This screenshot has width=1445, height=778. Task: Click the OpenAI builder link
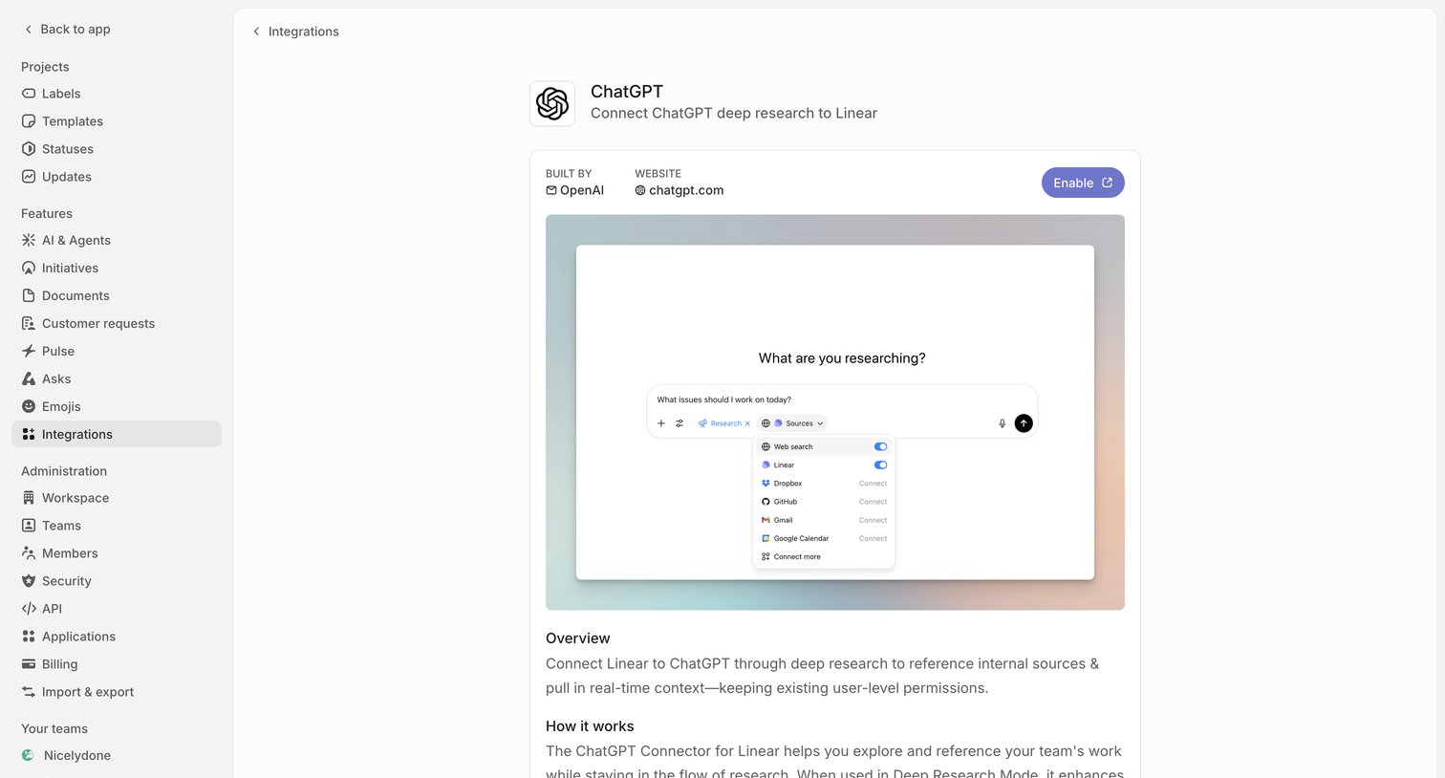point(575,190)
